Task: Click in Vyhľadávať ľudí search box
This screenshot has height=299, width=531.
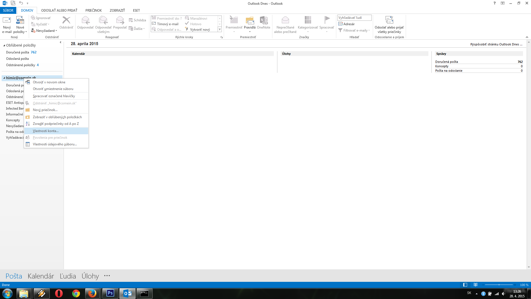Action: click(354, 18)
